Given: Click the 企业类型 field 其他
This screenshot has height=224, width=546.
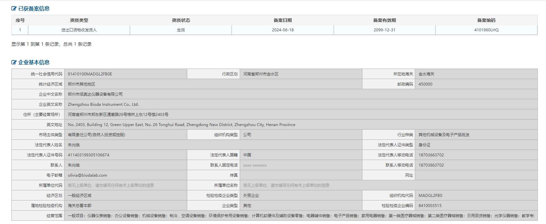Looking at the screenshot, I should (x=301, y=206).
